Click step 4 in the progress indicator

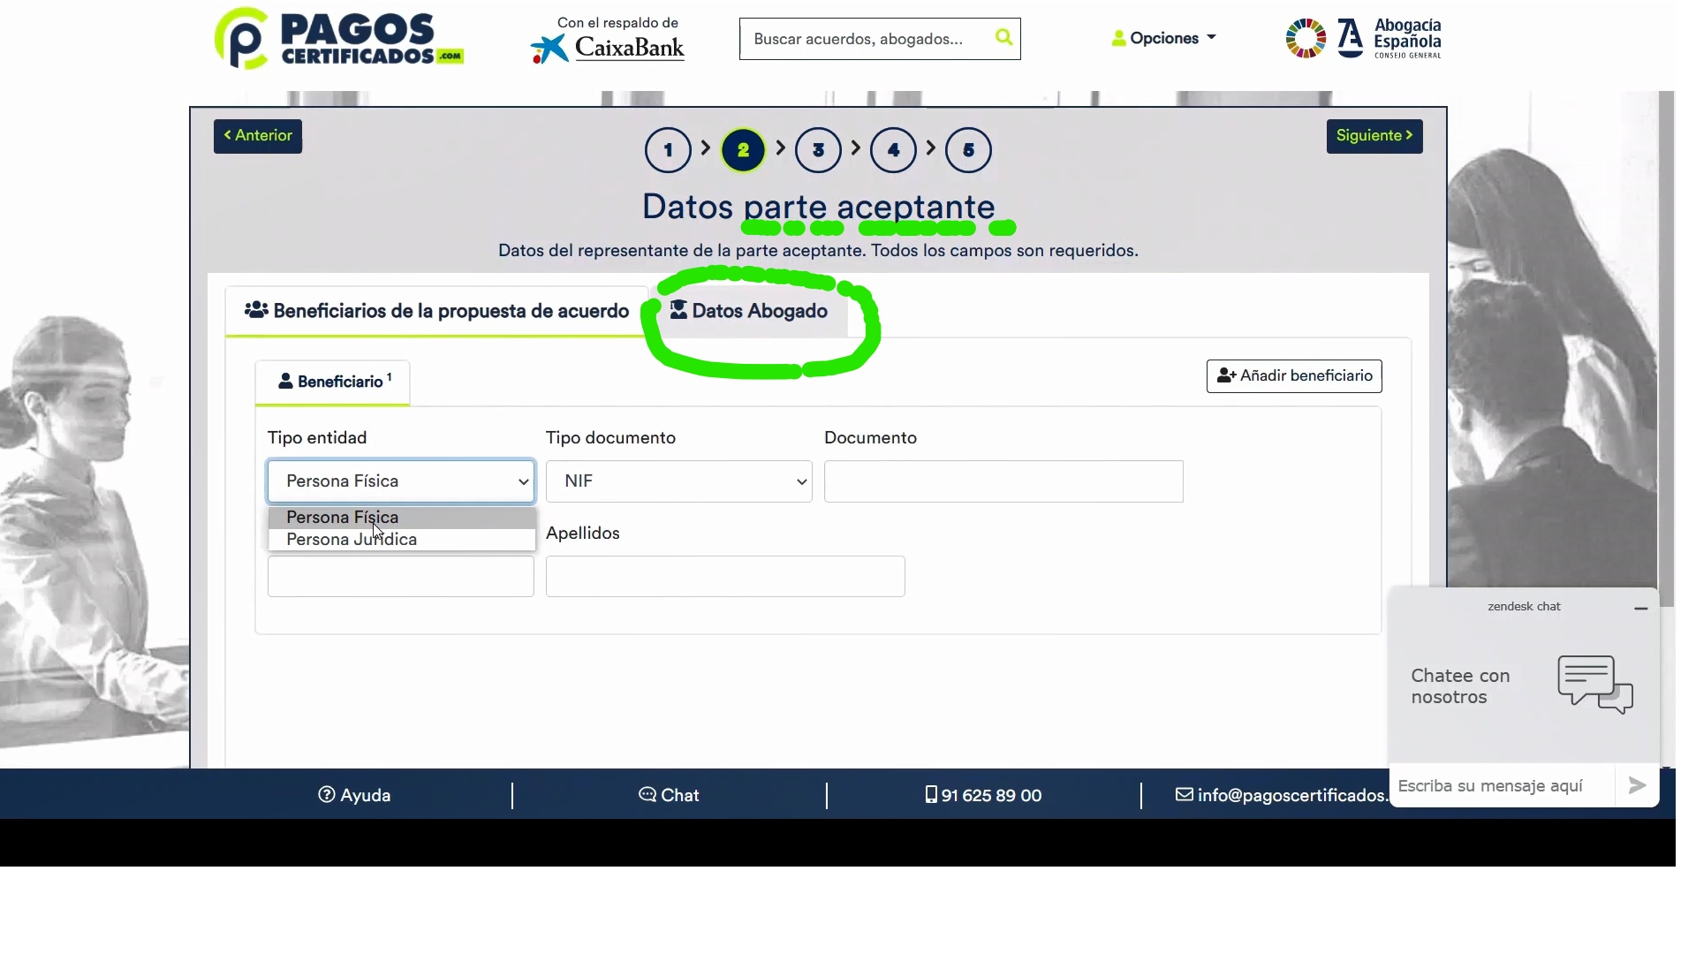(895, 150)
